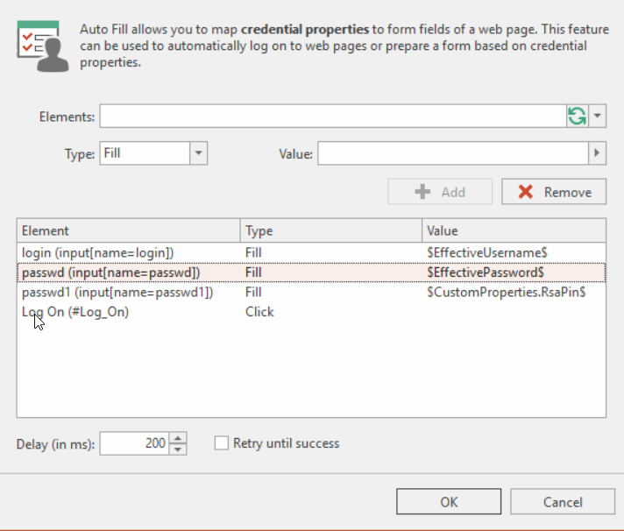The height and width of the screenshot is (531, 624).
Task: Click into the Value input field
Action: pyautogui.click(x=452, y=153)
